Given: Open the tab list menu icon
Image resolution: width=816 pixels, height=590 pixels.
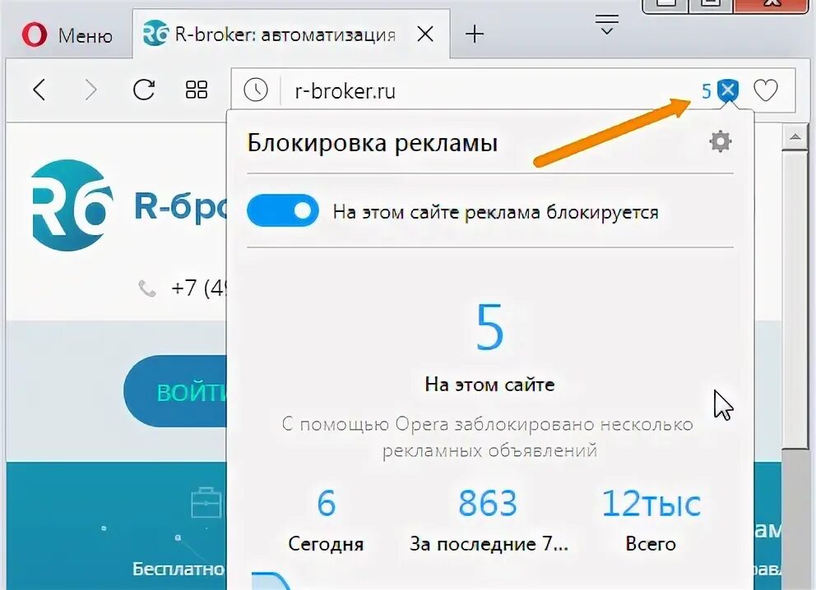Looking at the screenshot, I should click(606, 25).
